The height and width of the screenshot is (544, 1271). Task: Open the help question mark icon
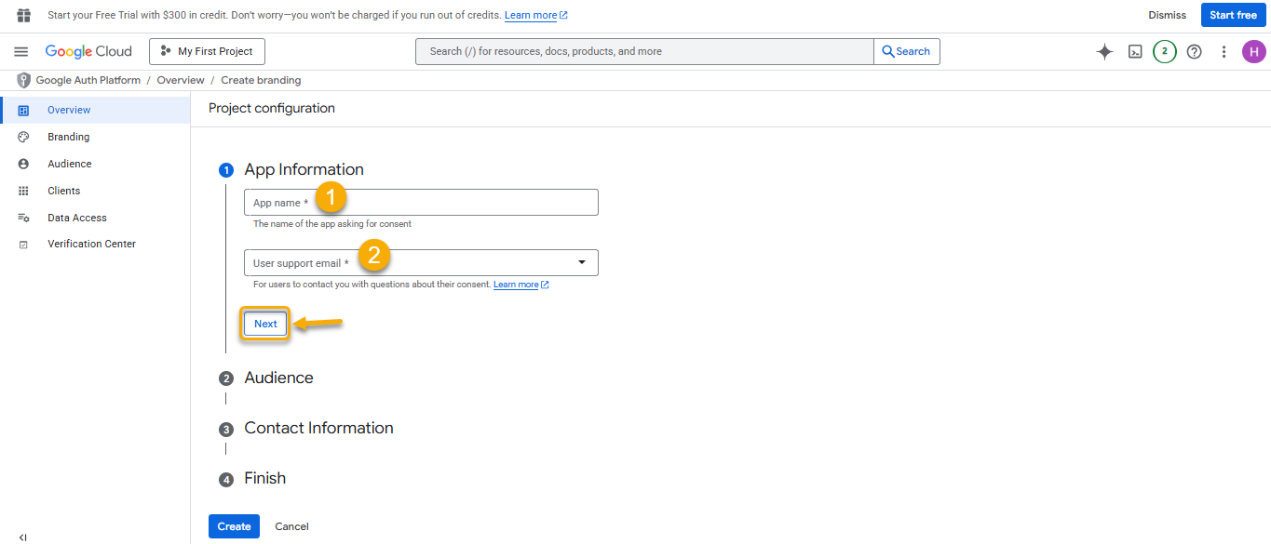(x=1194, y=52)
